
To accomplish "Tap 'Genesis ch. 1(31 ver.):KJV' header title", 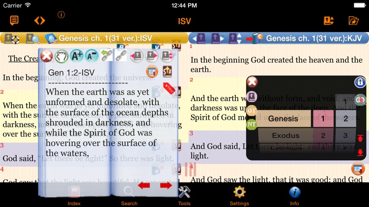I will 314,38.
